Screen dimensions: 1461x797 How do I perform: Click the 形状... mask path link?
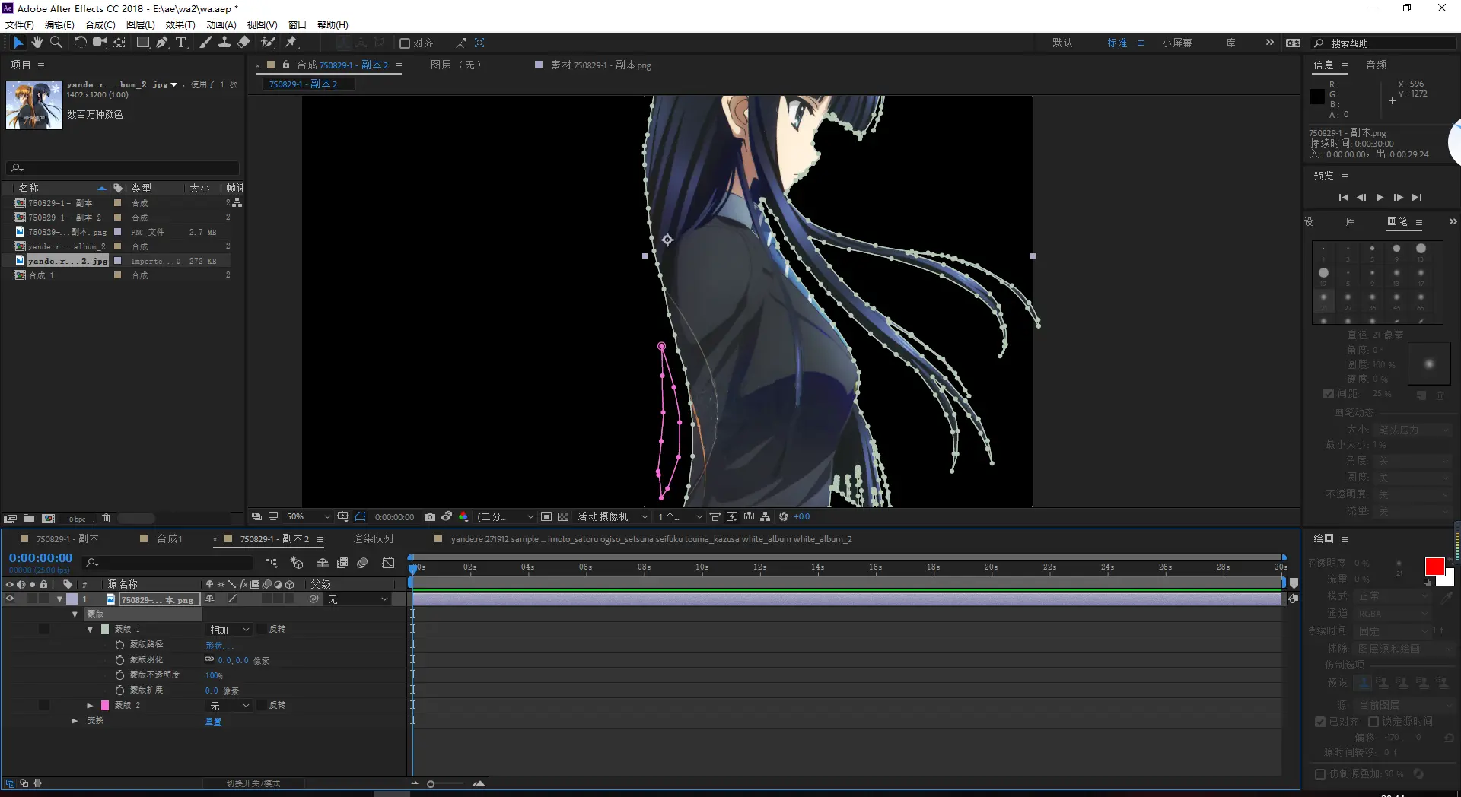219,645
